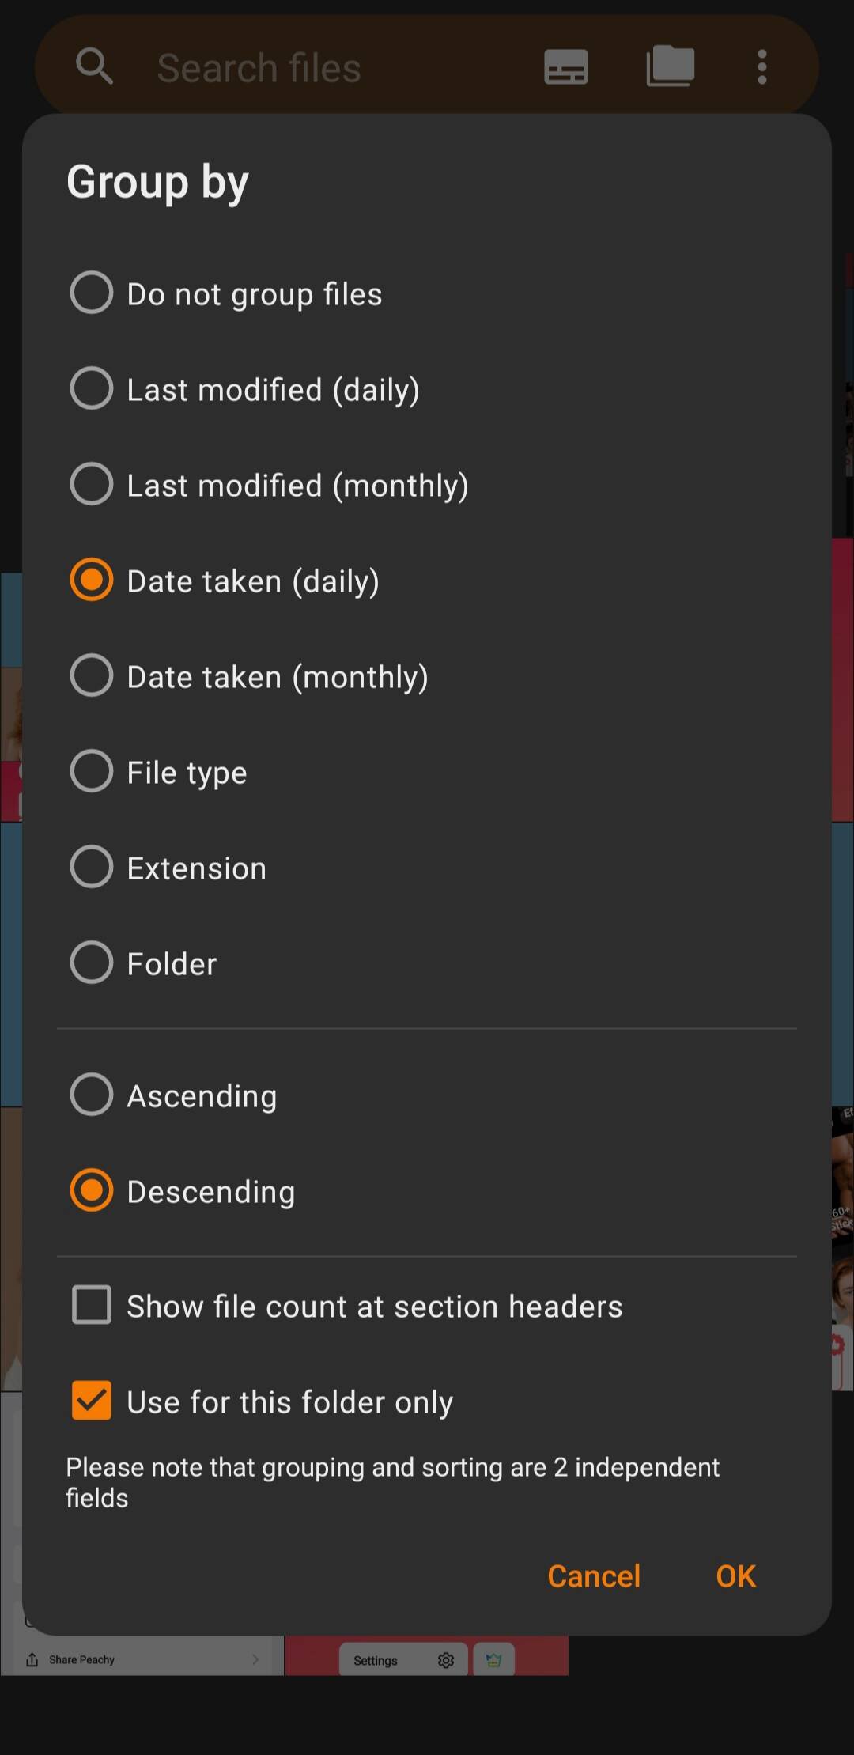Open the folders icon in top bar
Viewport: 854px width, 1755px height.
pos(670,66)
